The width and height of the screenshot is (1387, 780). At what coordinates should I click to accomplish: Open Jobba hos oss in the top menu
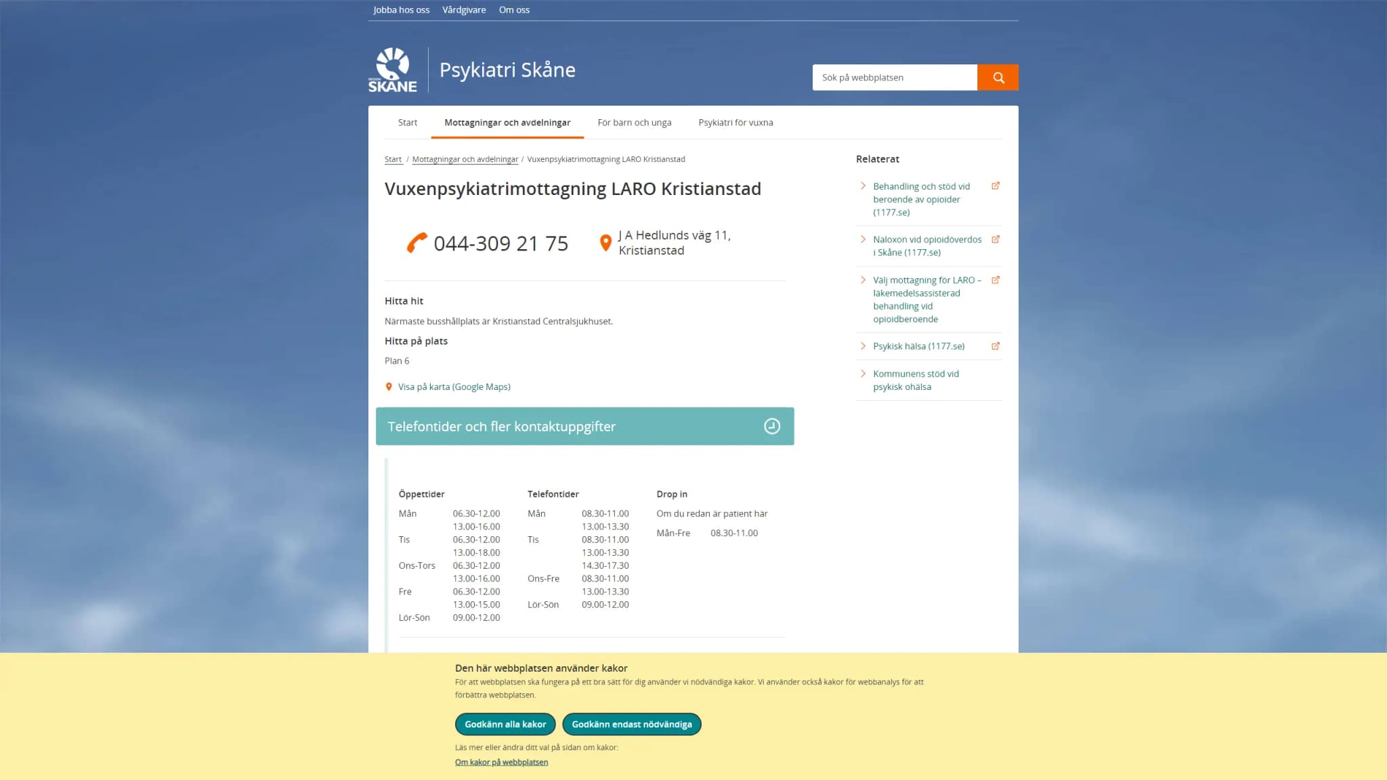tap(402, 9)
